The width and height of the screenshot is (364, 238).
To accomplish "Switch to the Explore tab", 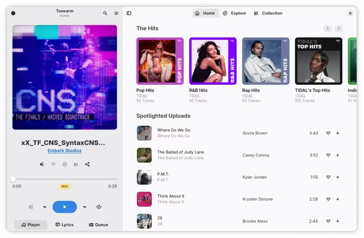I will click(x=234, y=13).
